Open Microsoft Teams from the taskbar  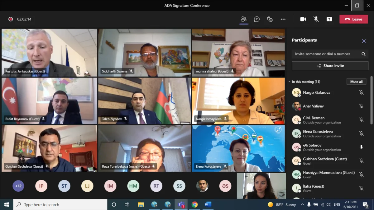181,204
